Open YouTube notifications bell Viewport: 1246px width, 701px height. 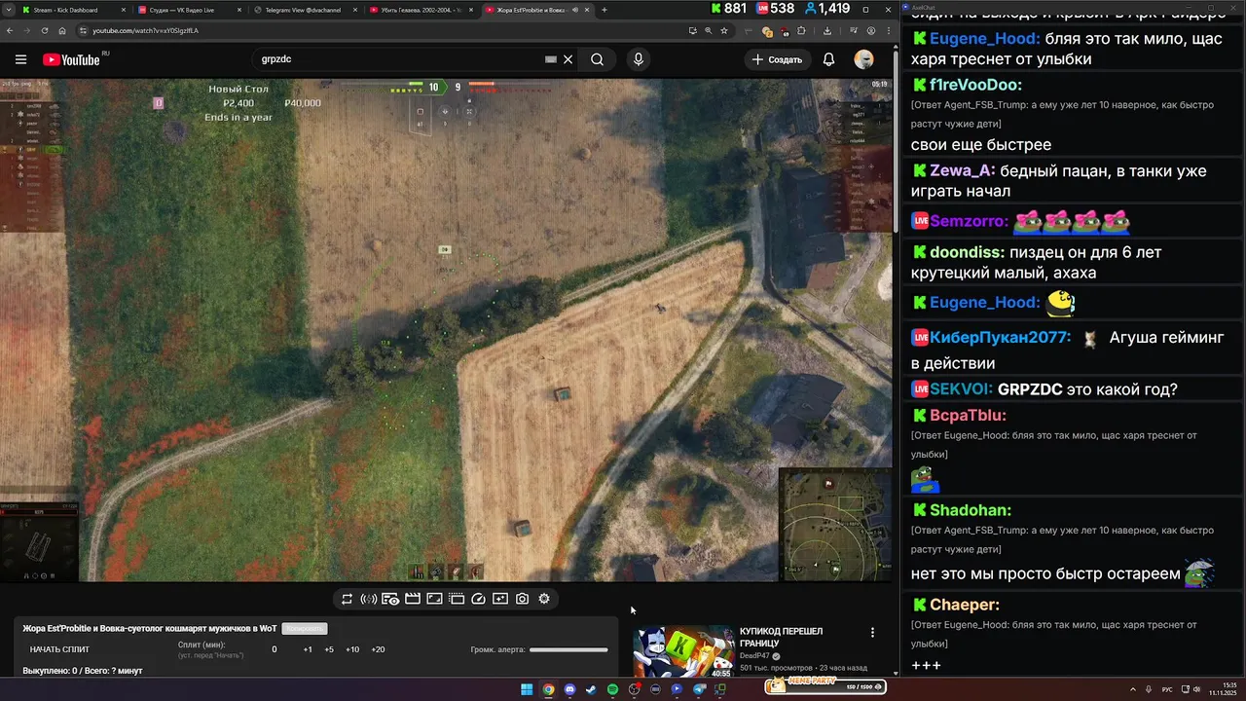[828, 59]
